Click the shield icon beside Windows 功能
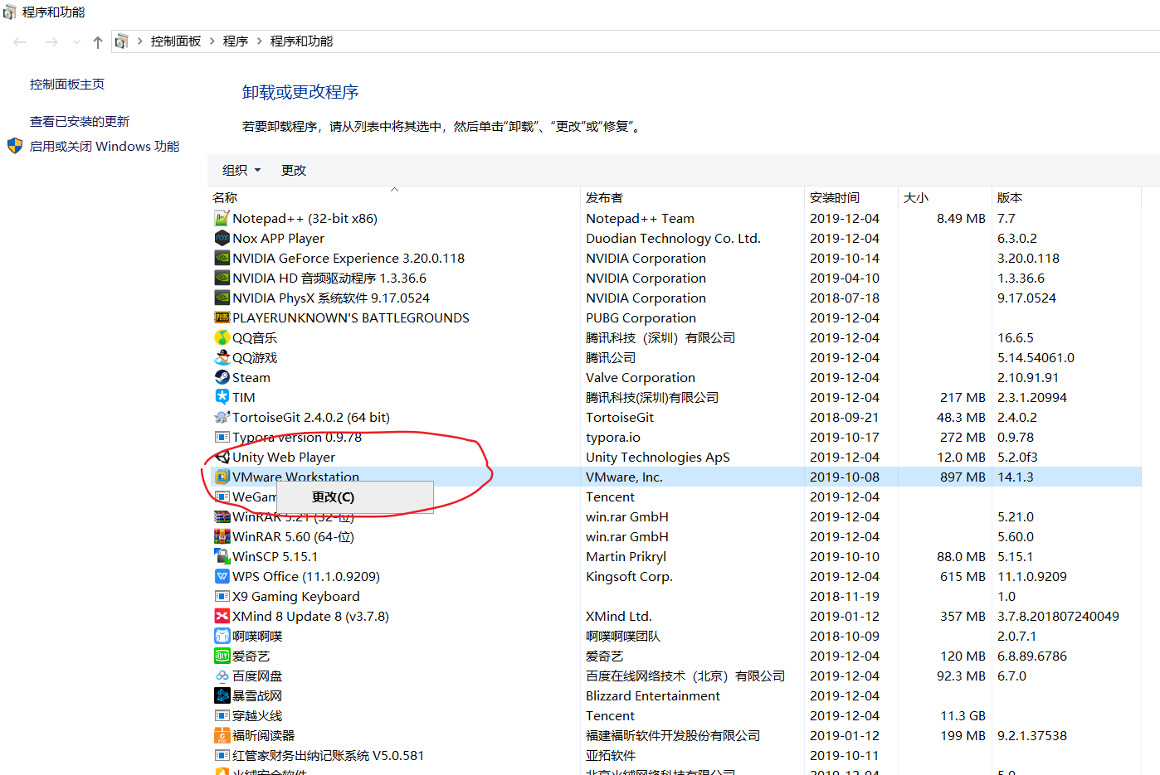Viewport: 1160px width, 775px height. tap(14, 146)
